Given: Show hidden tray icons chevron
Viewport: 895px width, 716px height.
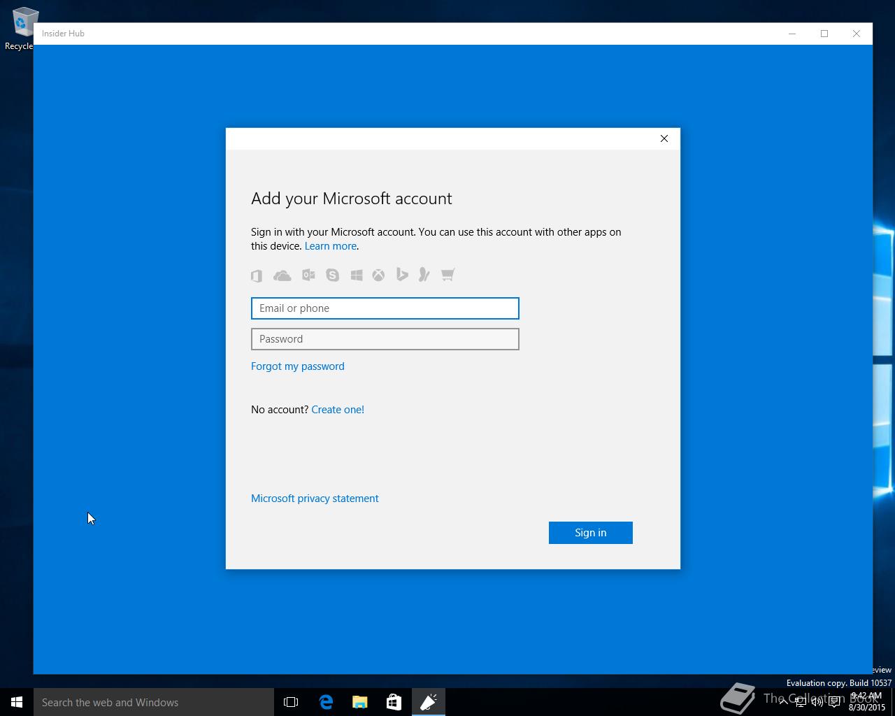Looking at the screenshot, I should tap(783, 702).
